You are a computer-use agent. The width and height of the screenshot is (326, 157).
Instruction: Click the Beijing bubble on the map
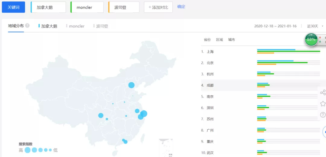(131, 85)
